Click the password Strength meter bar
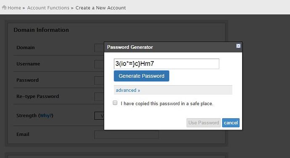The height and width of the screenshot is (158, 290). [x=99, y=116]
